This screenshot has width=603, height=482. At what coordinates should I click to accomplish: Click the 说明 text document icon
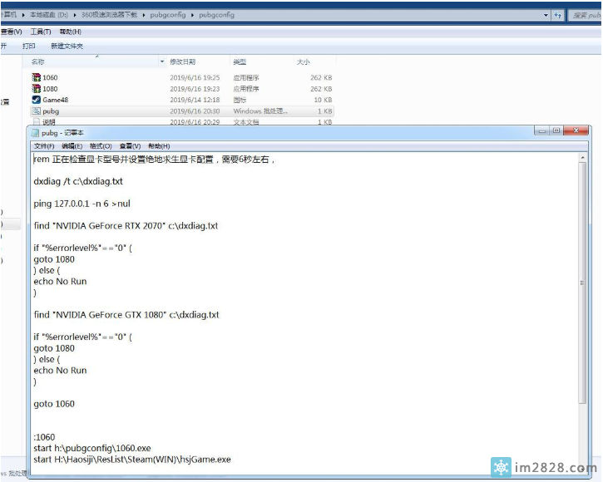[x=37, y=121]
